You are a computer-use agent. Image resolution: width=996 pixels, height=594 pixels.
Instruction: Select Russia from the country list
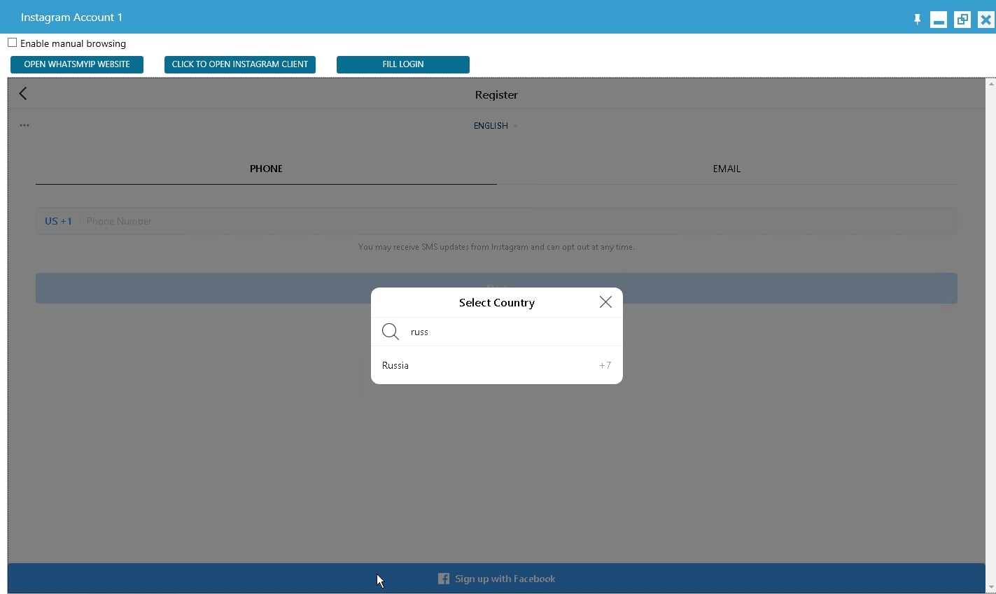click(x=497, y=365)
